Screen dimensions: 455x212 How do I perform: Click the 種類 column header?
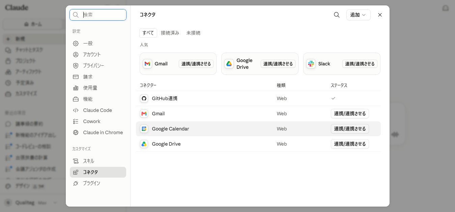(x=281, y=85)
